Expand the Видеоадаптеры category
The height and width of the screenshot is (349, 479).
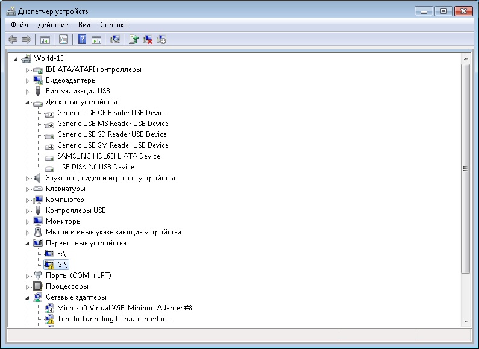point(27,81)
